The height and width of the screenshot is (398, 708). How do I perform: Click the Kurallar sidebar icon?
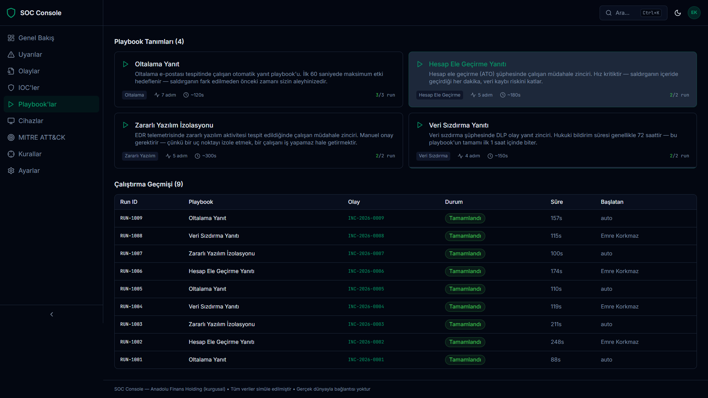(x=11, y=154)
